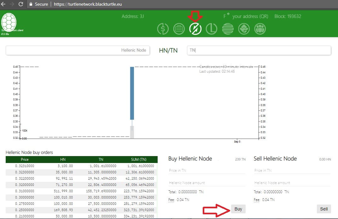
Task: Click the Fee label under Sell
Action: click(x=257, y=200)
